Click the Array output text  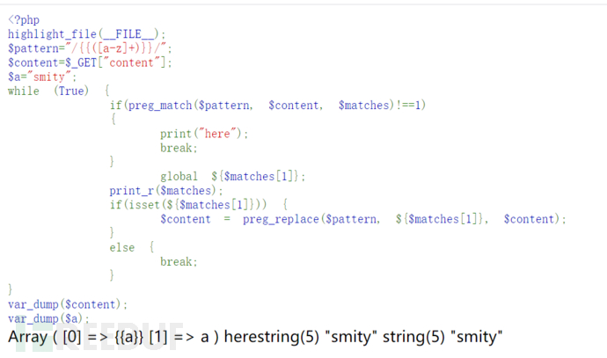(27, 337)
